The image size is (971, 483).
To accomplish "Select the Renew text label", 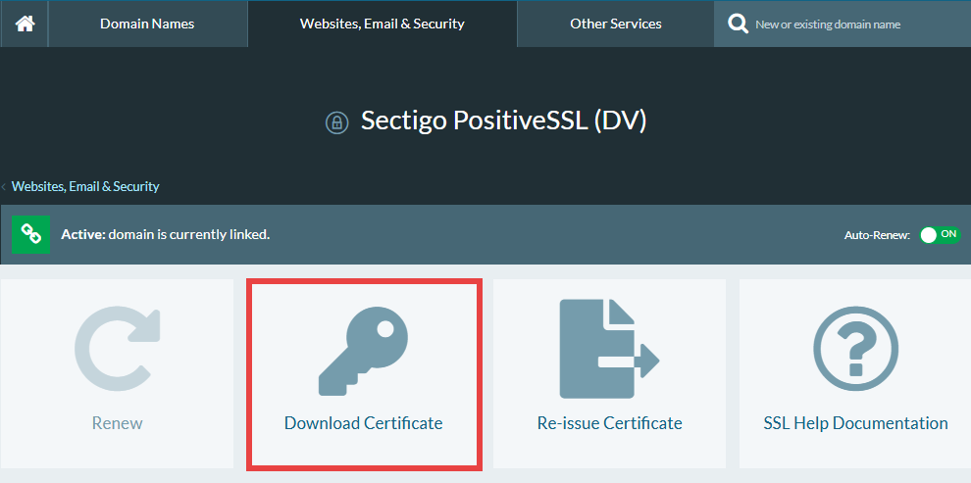I will [x=117, y=423].
